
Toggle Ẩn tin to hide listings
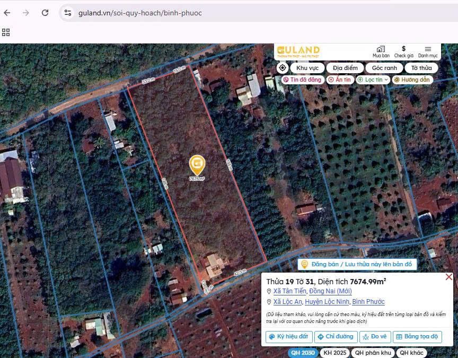click(x=339, y=80)
